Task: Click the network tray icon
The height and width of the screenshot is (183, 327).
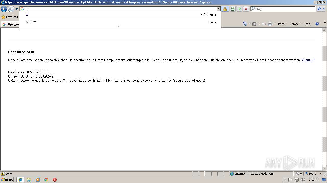Action: point(297,180)
